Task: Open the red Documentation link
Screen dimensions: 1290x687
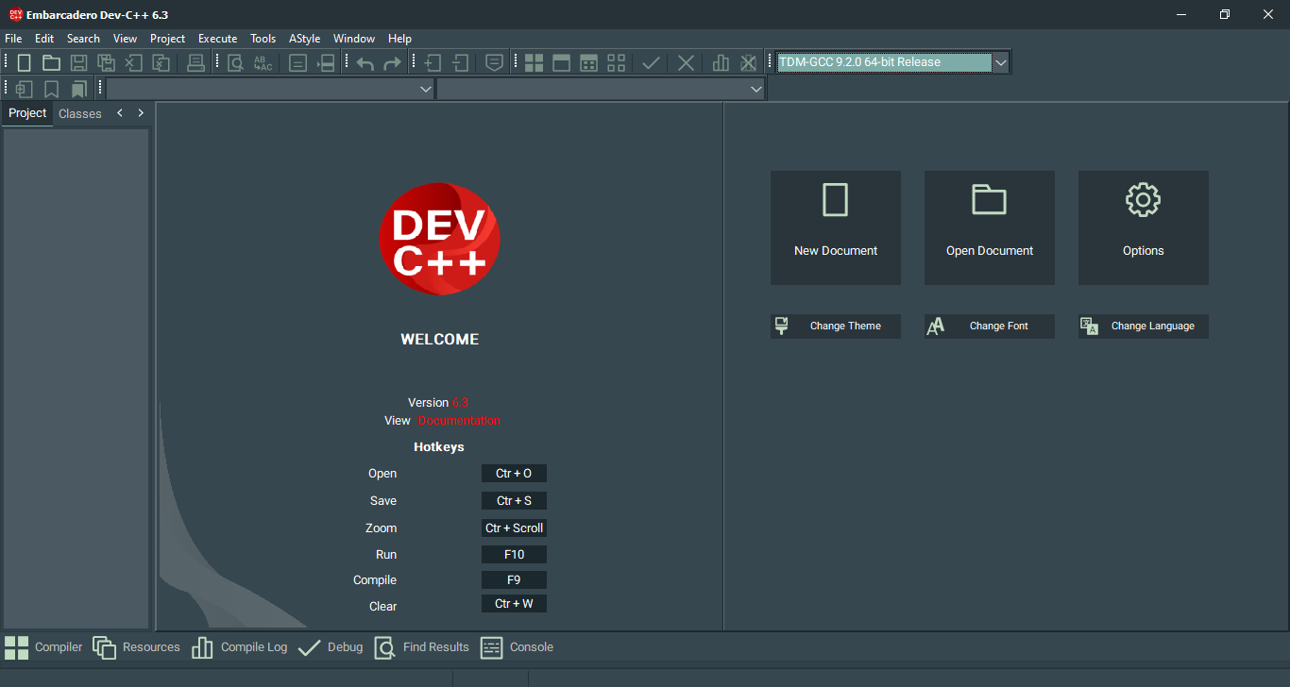Action: pos(459,421)
